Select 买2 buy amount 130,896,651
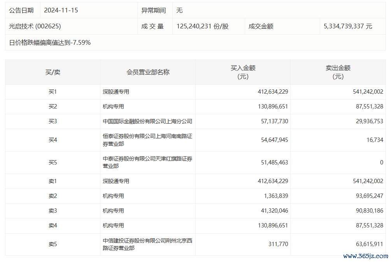The width and height of the screenshot is (391, 262). click(273, 107)
